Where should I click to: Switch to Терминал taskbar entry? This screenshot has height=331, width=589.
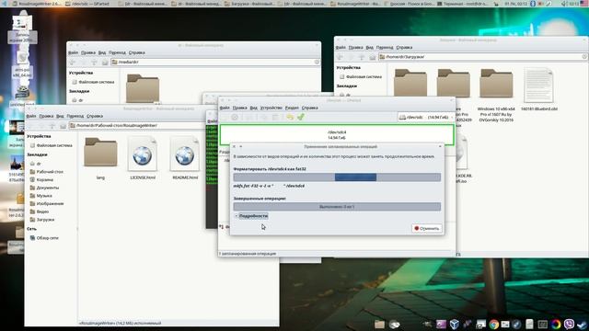pos(463,4)
